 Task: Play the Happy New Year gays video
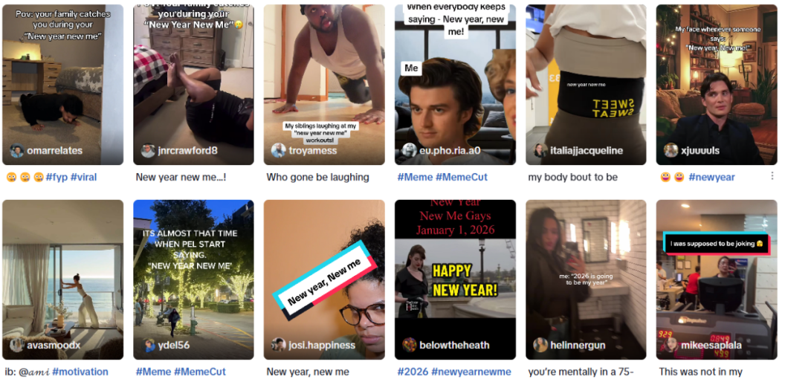pyautogui.click(x=455, y=279)
